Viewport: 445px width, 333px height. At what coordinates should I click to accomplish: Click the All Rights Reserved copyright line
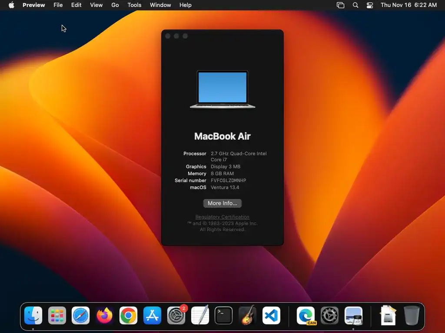pos(222,229)
